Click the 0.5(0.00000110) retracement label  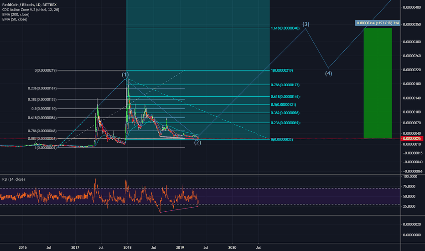pos(44,109)
